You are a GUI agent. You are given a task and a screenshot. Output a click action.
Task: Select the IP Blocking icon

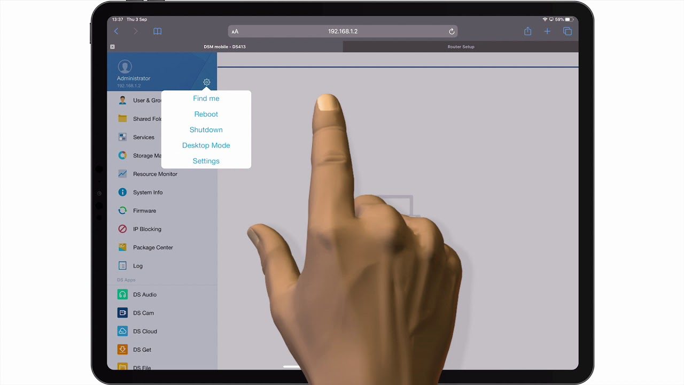(123, 229)
